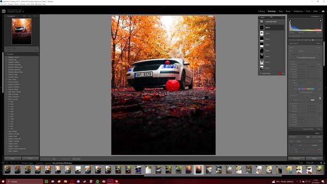
Task: Click the Previous button
Action: coord(296,158)
